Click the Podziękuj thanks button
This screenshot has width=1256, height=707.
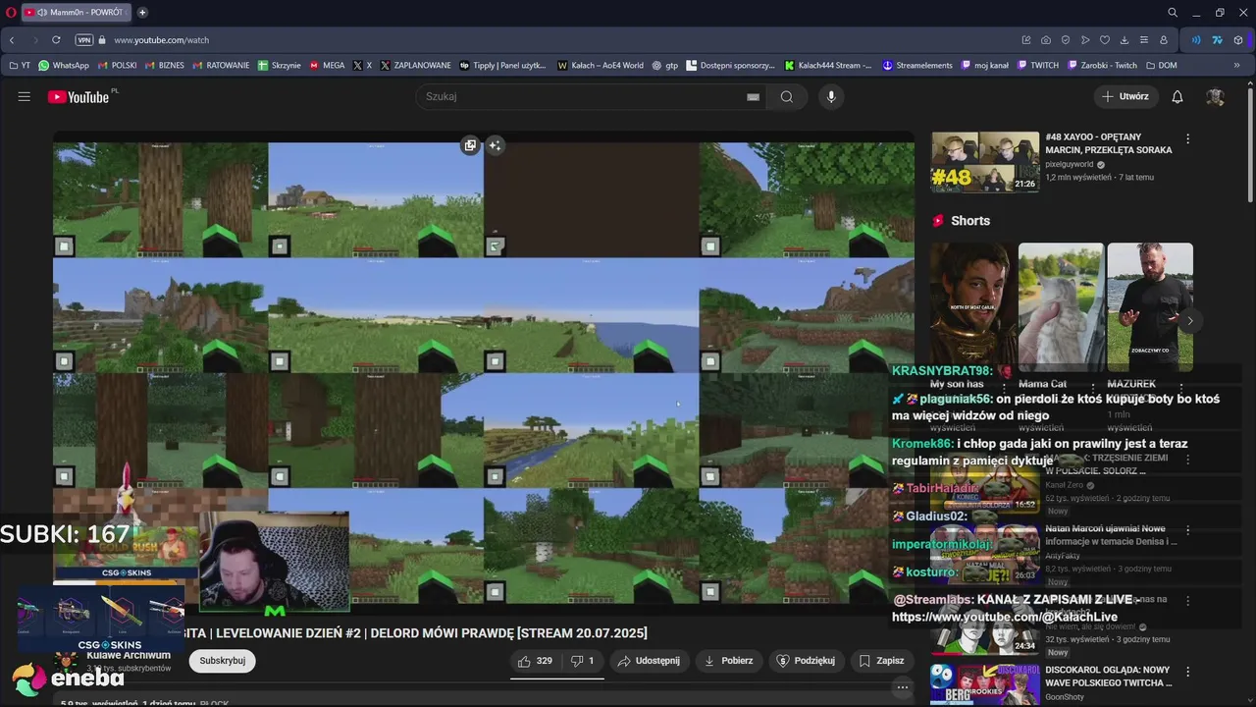pyautogui.click(x=806, y=661)
